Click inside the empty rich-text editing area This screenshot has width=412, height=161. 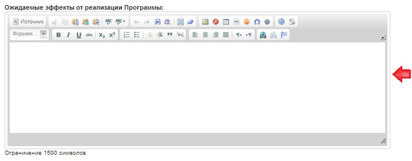click(197, 88)
